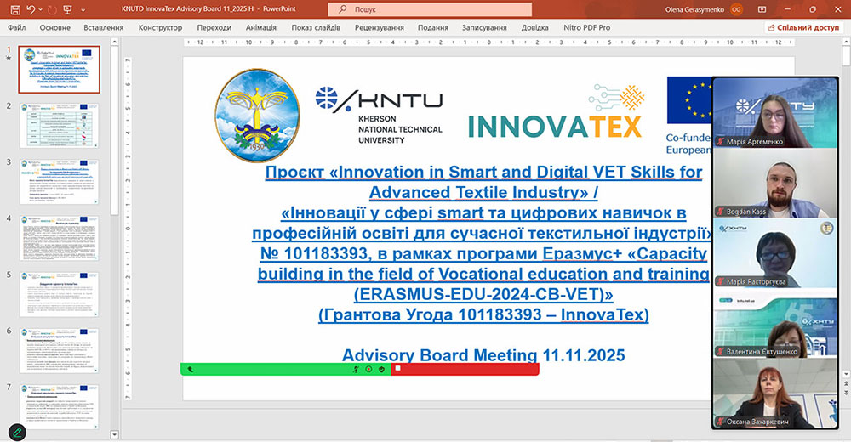Click the green pencil annotation icon
Screen dimensions: 851x442
(x=16, y=432)
